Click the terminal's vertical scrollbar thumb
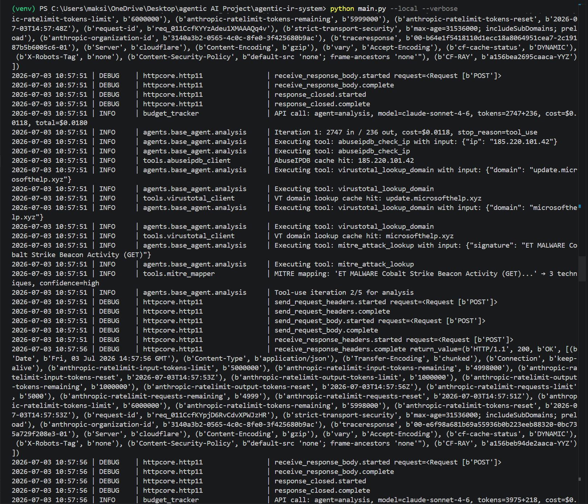The image size is (588, 504). (x=582, y=269)
